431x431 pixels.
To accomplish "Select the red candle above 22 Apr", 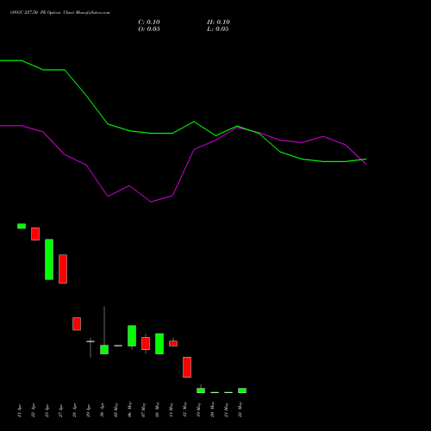I will [35, 234].
